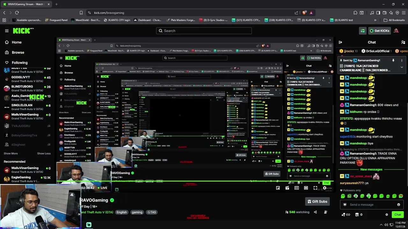408x229 pixels.
Task: Open the English tag under the stream title
Action: pos(121,212)
